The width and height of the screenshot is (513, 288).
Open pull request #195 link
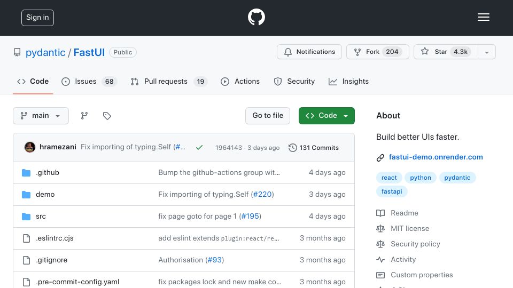point(250,216)
